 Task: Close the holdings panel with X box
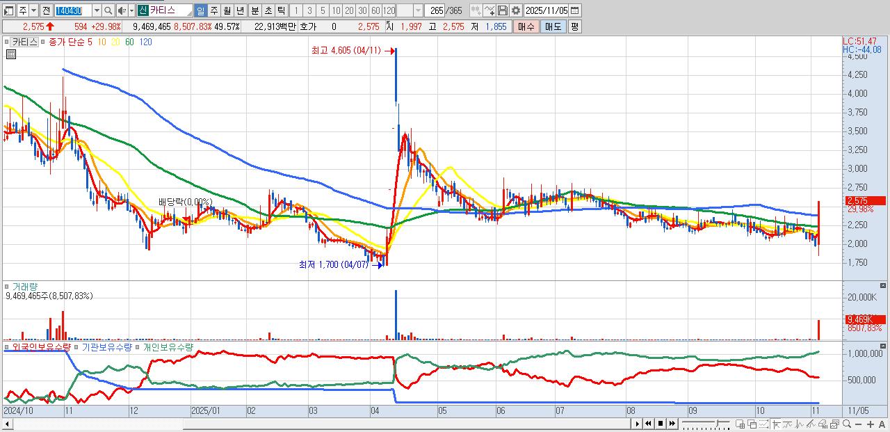pos(883,346)
